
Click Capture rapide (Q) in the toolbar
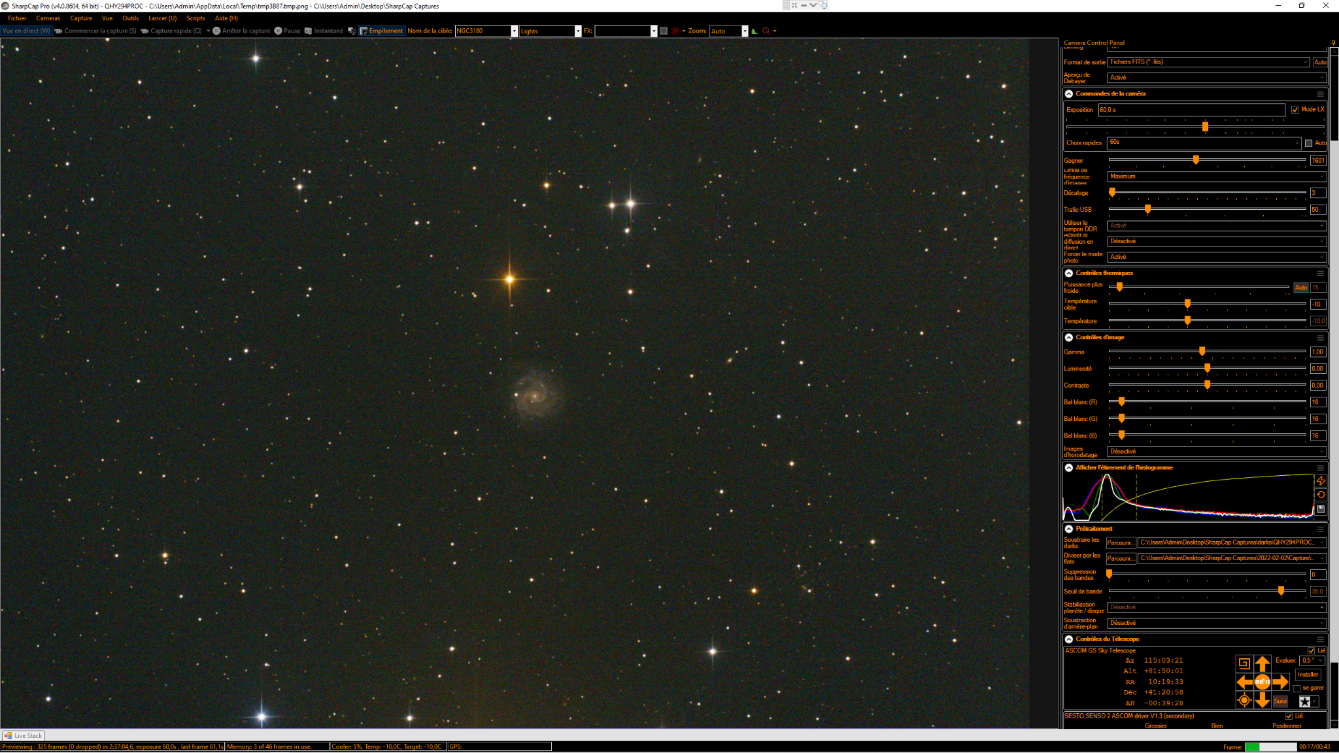171,31
